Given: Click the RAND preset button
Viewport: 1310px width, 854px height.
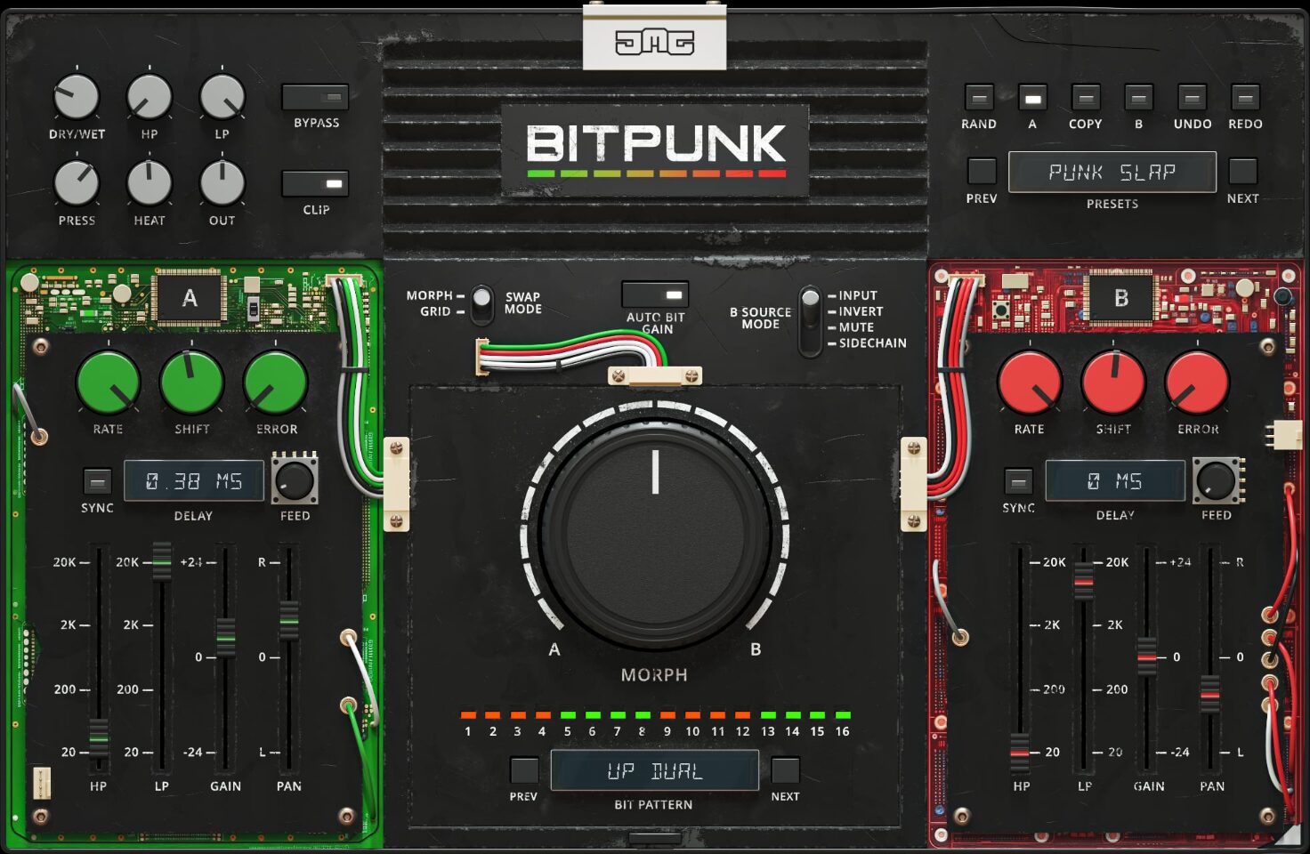Looking at the screenshot, I should pyautogui.click(x=979, y=97).
